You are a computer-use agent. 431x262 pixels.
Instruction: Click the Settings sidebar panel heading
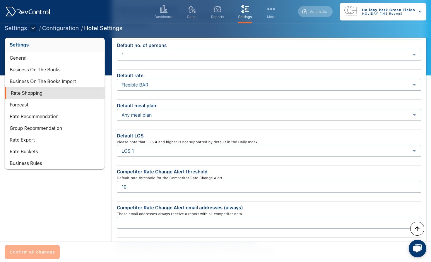(x=19, y=45)
